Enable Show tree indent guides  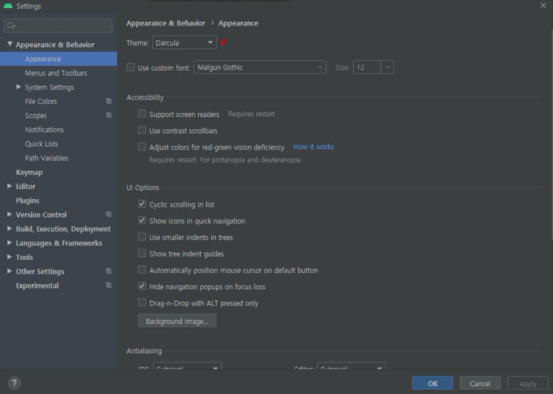pos(142,253)
